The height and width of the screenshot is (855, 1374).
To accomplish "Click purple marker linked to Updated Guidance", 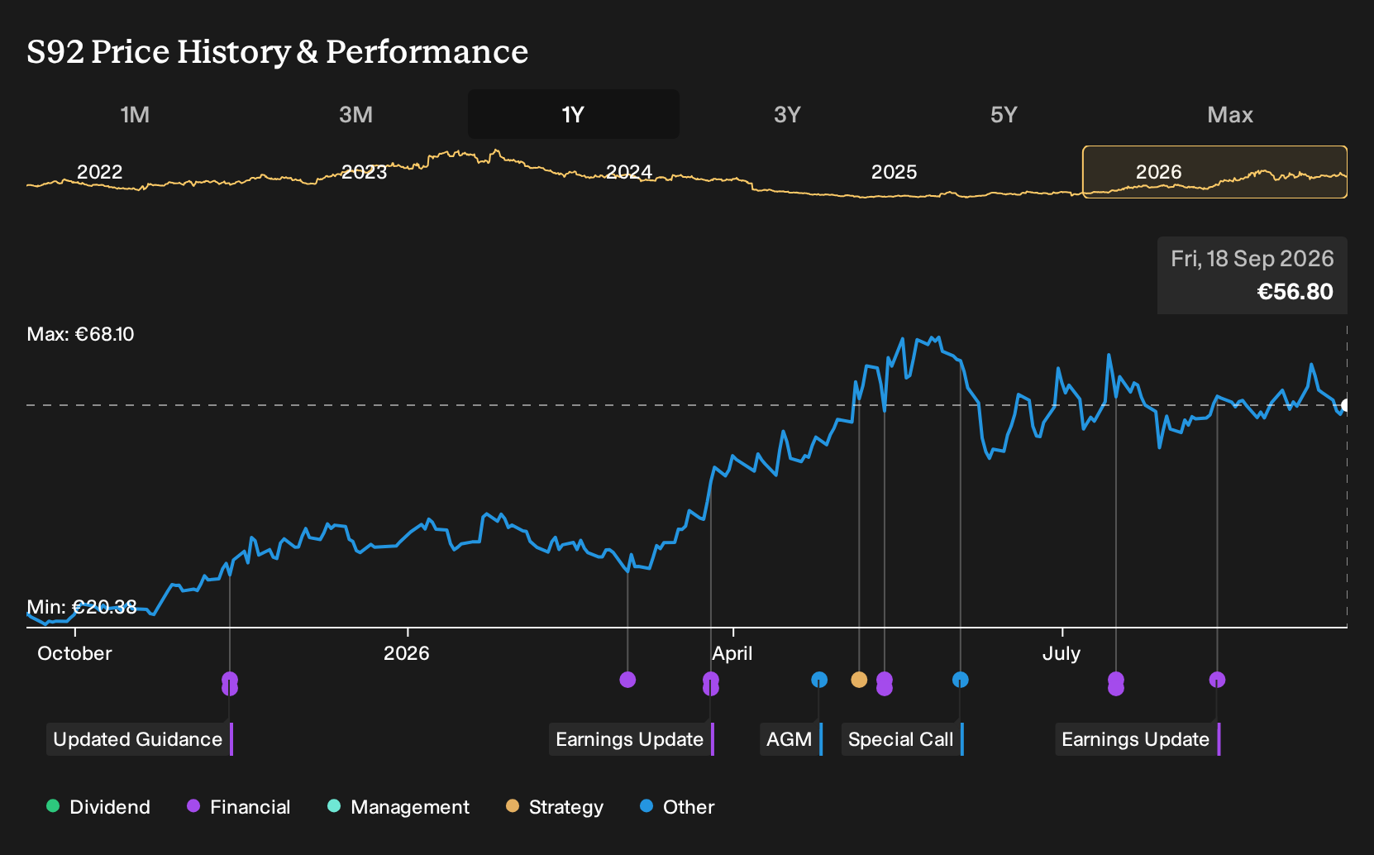I will (230, 684).
